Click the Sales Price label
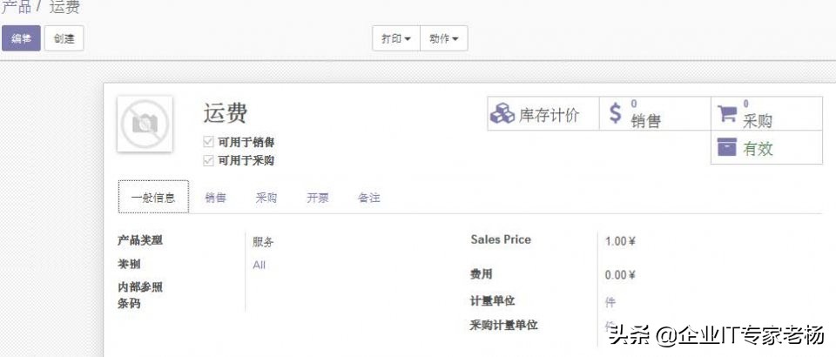Viewport: 836px width, 357px height. pyautogui.click(x=501, y=239)
